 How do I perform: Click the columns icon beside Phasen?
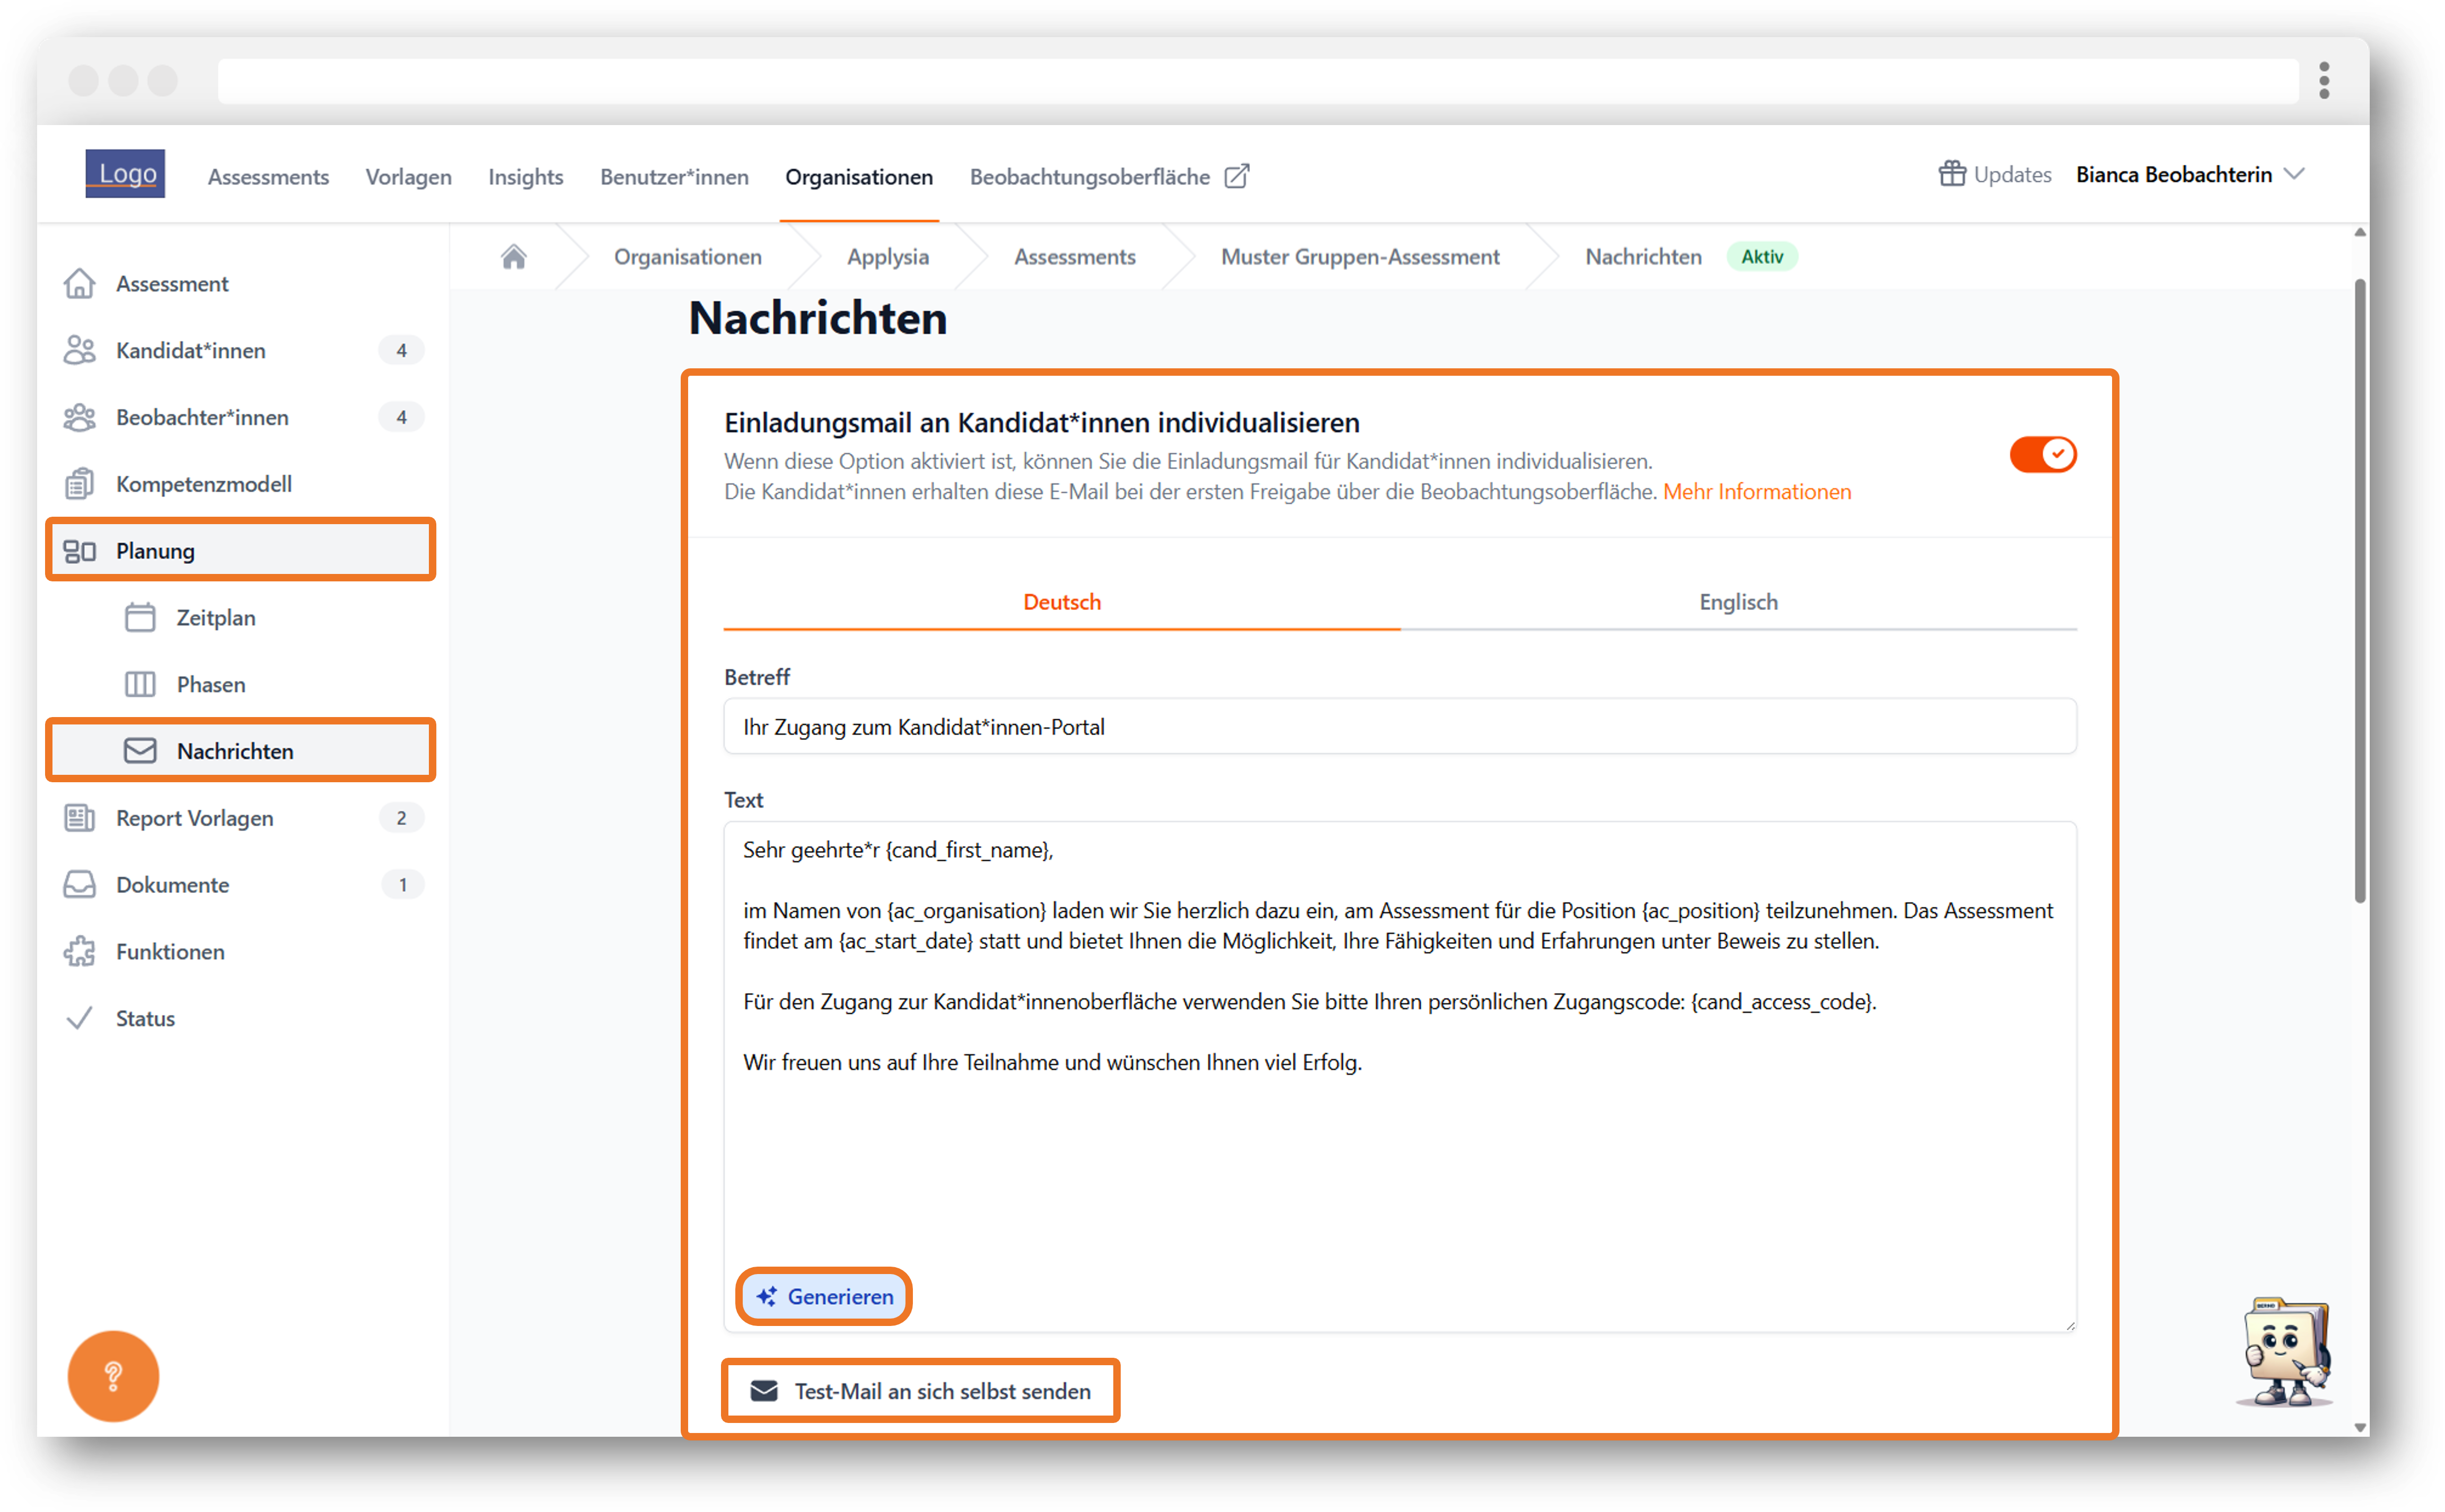140,684
